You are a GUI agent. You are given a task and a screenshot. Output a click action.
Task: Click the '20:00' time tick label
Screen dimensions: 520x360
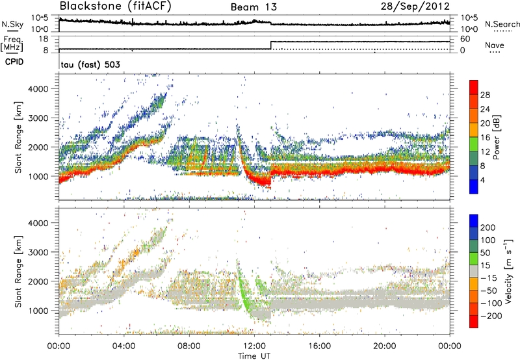pos(384,346)
